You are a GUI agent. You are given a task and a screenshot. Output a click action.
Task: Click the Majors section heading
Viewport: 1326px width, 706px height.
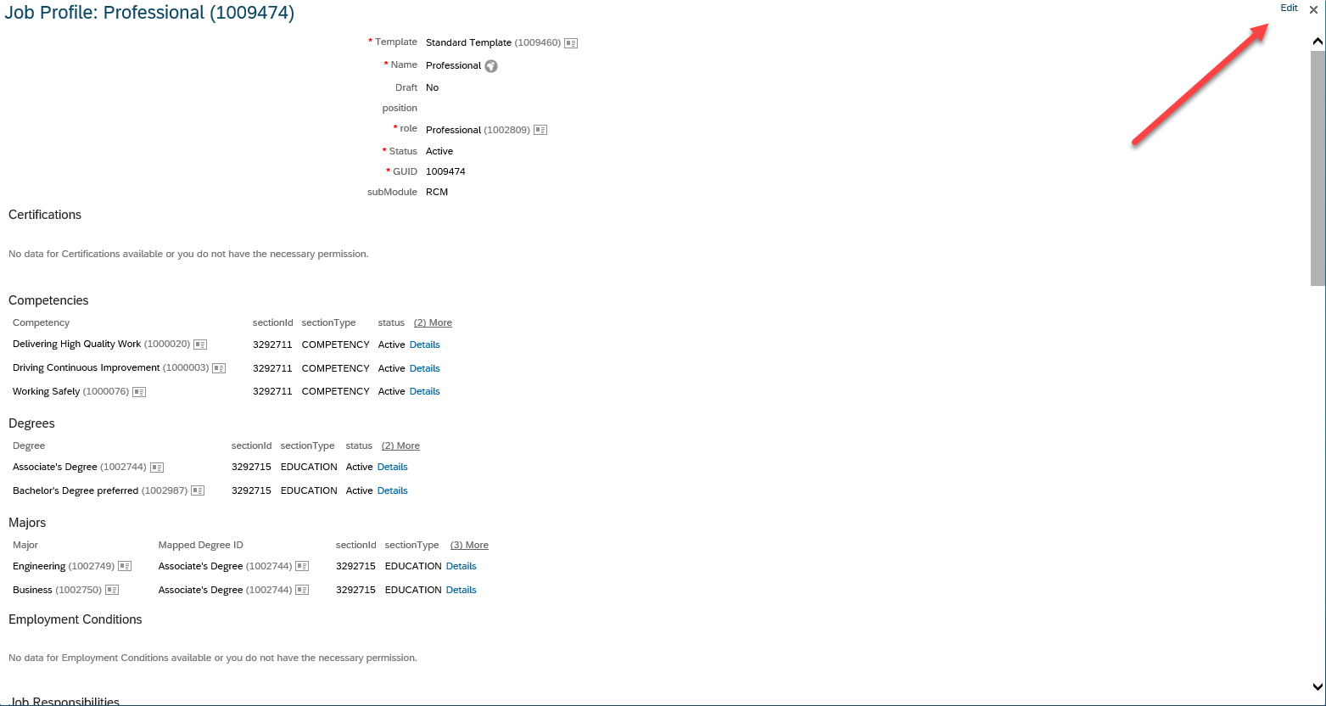click(x=27, y=523)
